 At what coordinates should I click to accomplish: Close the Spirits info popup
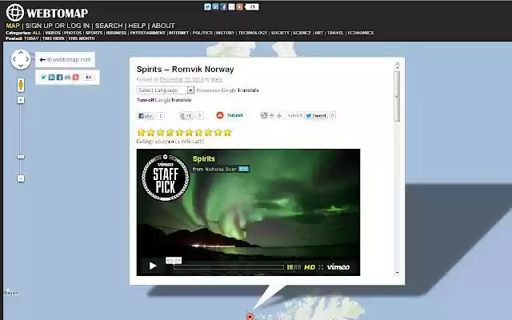click(x=398, y=64)
